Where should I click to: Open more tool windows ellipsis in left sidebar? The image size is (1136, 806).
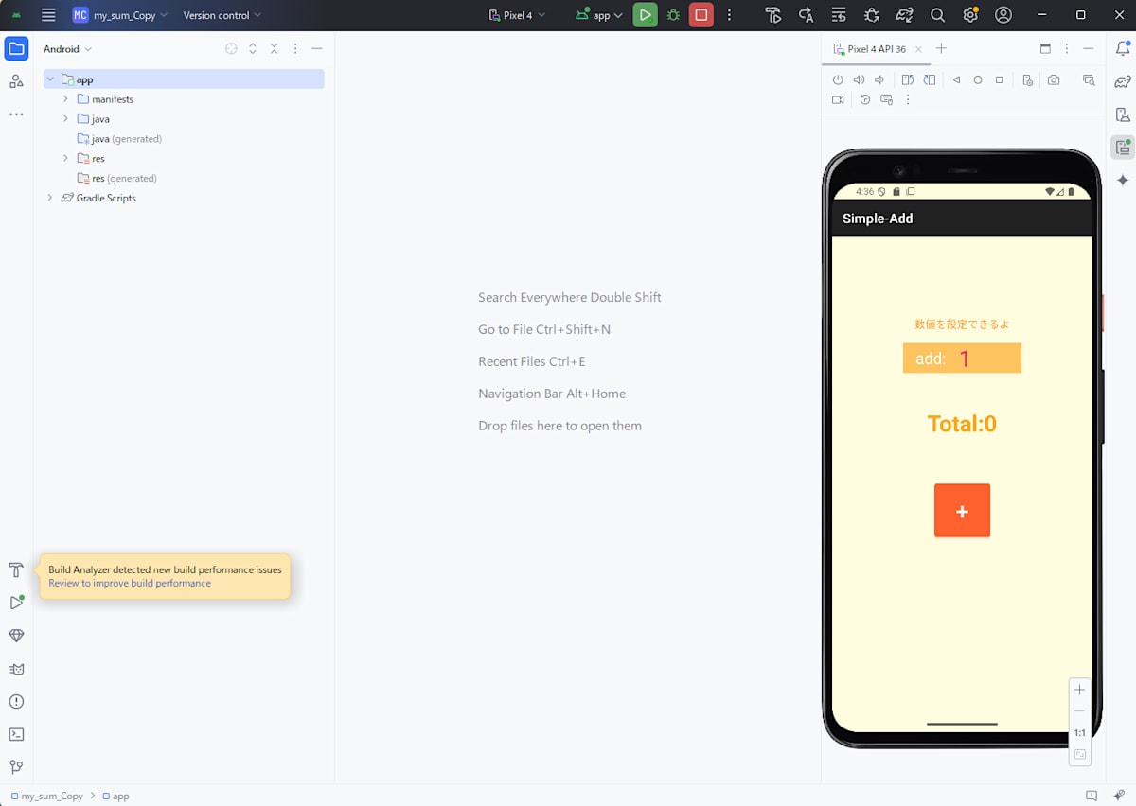point(16,114)
